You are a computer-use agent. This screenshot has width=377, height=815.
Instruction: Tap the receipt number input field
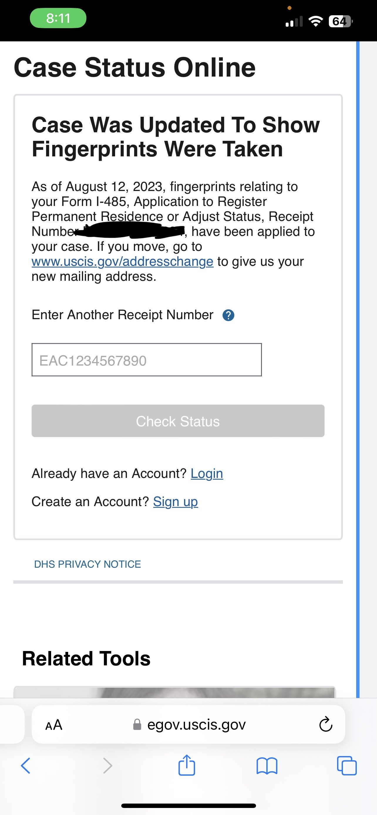click(147, 360)
